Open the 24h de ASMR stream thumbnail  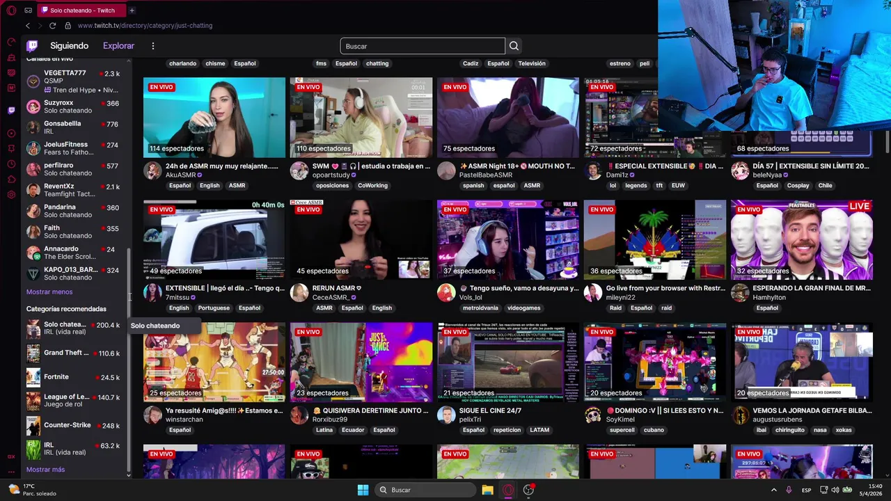[214, 118]
